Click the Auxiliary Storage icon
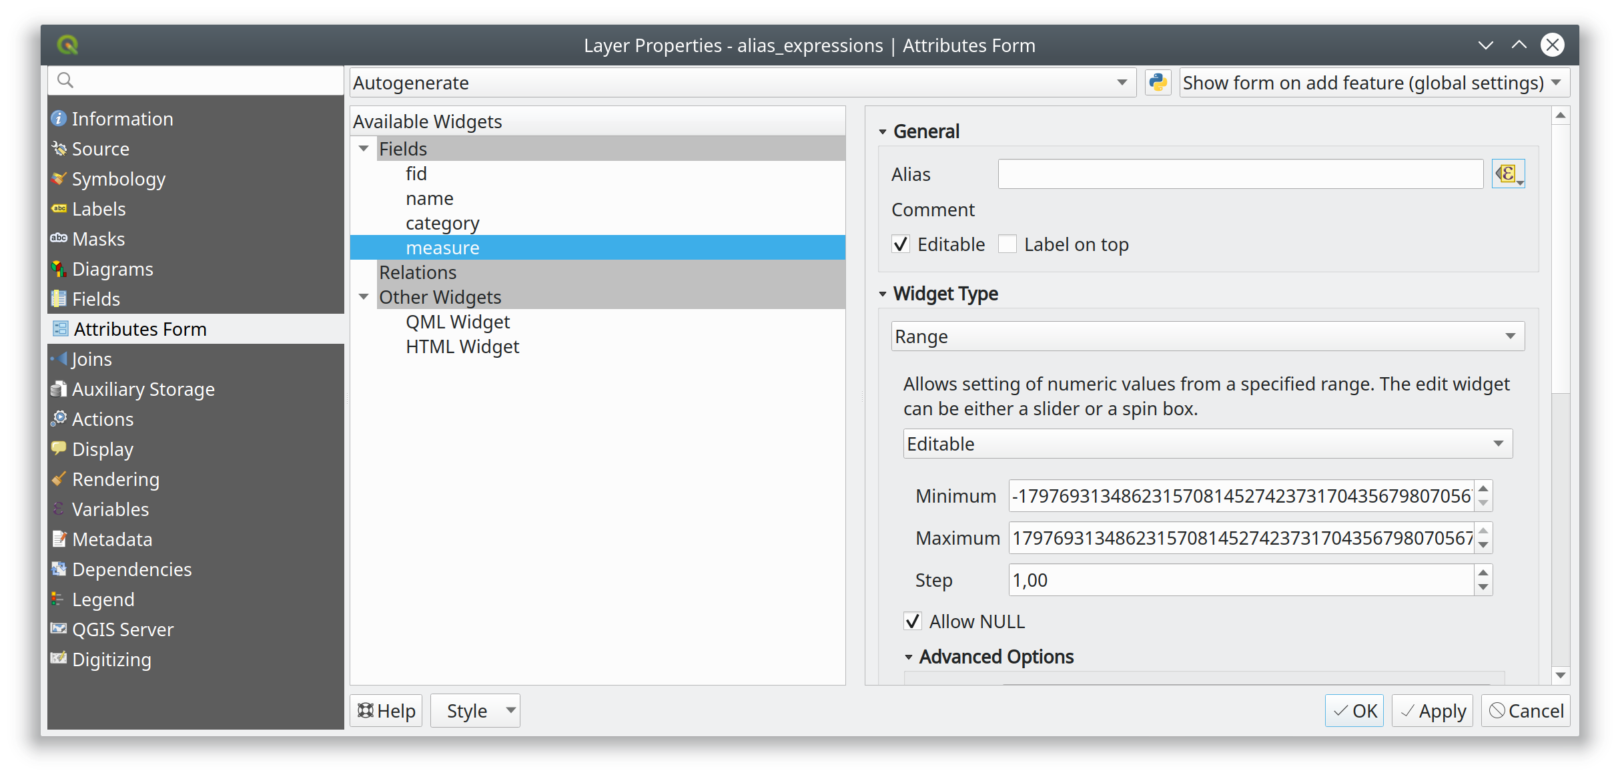The width and height of the screenshot is (1620, 777). (x=59, y=389)
